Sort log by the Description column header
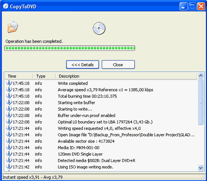Screen dimensions: 207x181 pyautogui.click(x=126, y=76)
